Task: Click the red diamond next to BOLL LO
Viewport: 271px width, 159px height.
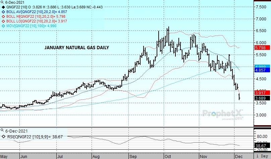Action: (3, 21)
